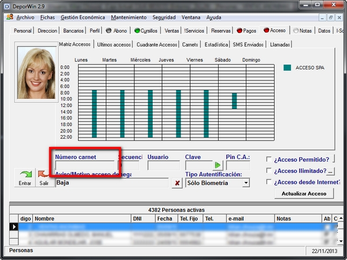Toggle the ¿Acceso Permitido? checkbox
The image size is (347, 260).
point(269,159)
